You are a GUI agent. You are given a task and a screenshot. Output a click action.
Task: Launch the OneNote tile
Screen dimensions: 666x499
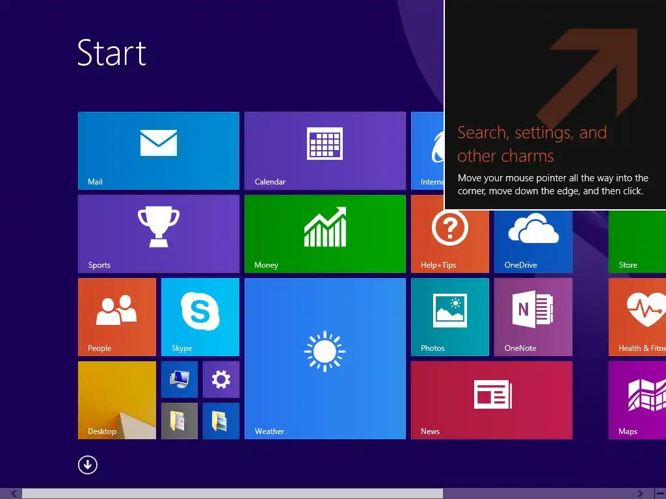(x=533, y=317)
